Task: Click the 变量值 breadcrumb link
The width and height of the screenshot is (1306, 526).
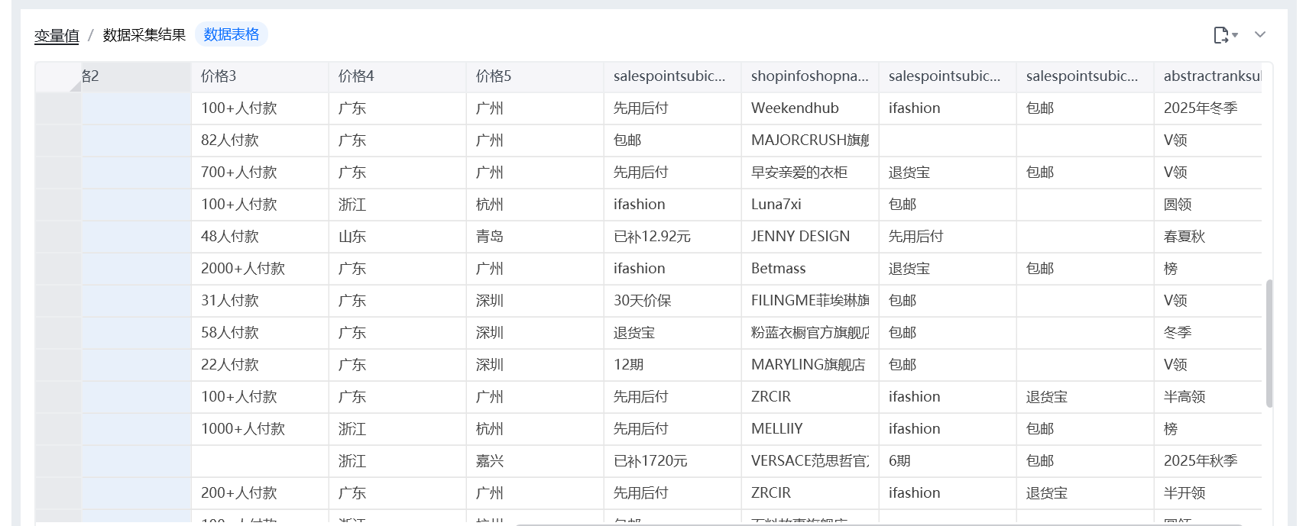Action: [57, 35]
